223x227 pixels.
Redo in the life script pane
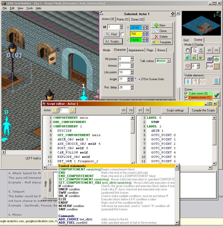[131, 110]
